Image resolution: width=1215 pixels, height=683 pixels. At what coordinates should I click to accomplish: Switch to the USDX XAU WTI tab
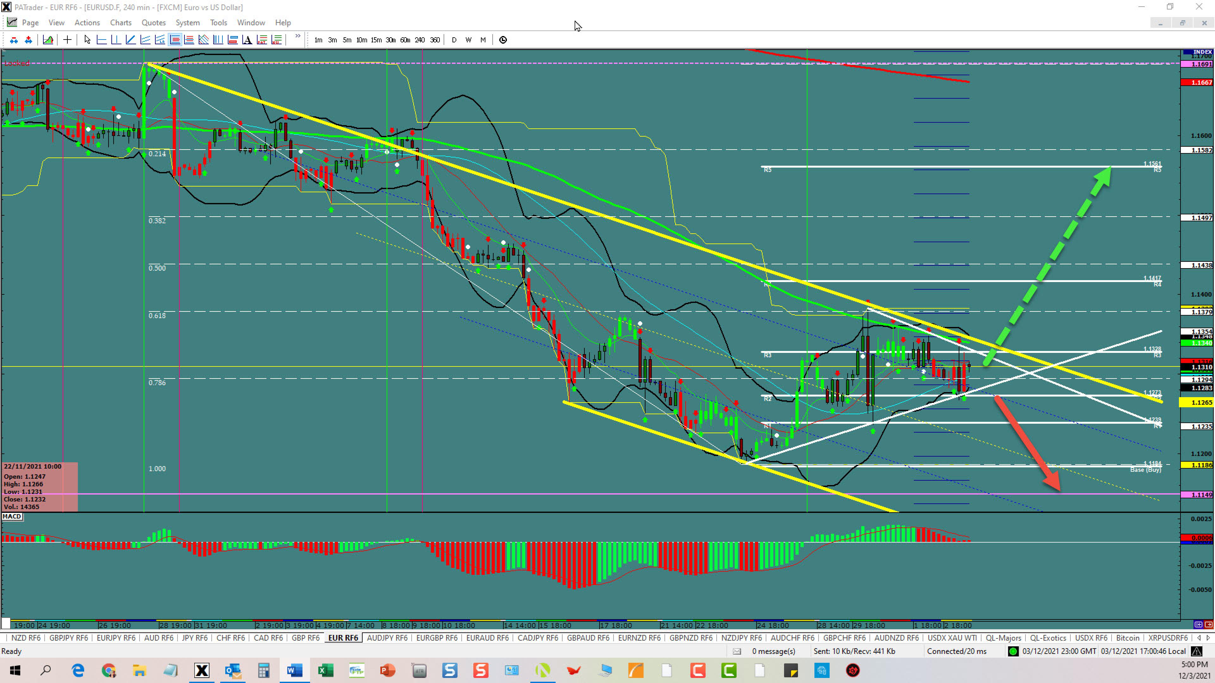click(952, 638)
